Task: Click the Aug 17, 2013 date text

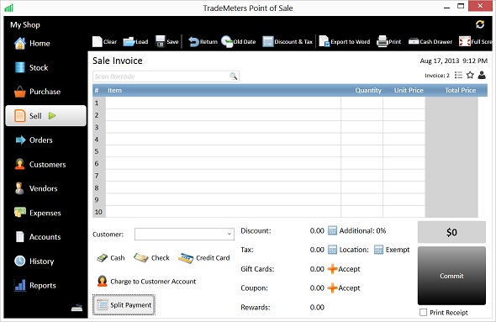Action: coord(440,61)
